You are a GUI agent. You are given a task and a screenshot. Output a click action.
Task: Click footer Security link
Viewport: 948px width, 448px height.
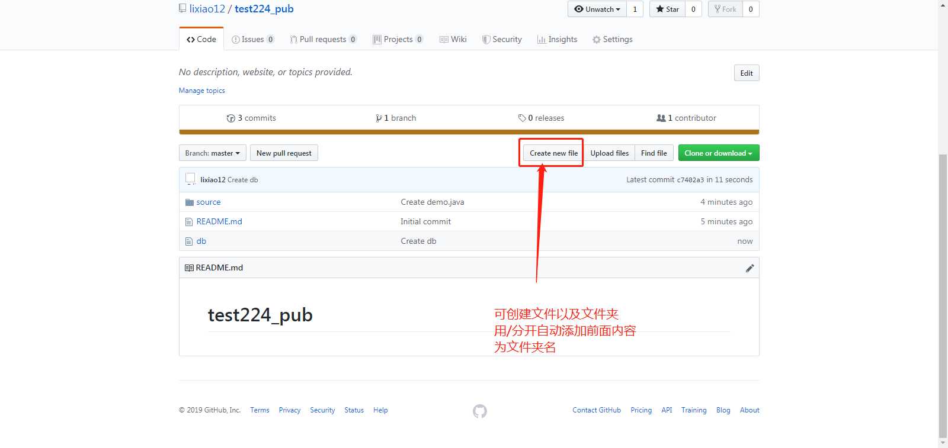[322, 410]
